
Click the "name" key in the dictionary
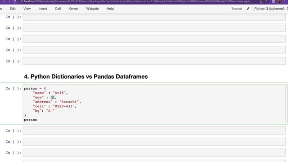tap(39, 93)
